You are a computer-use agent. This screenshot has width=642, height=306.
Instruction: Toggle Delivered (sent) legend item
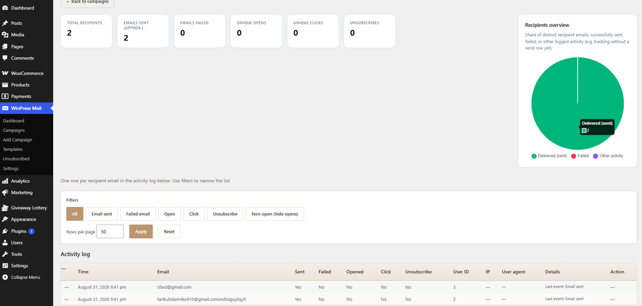[x=549, y=156]
